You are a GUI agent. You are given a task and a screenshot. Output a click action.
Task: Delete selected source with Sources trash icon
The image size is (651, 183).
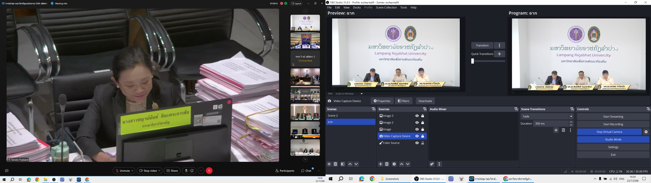click(387, 164)
